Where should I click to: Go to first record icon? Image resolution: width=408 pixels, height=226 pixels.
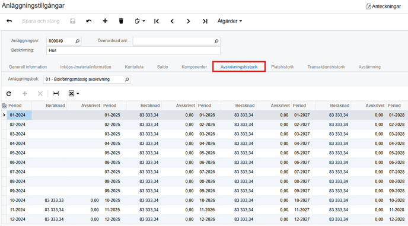[x=157, y=21]
